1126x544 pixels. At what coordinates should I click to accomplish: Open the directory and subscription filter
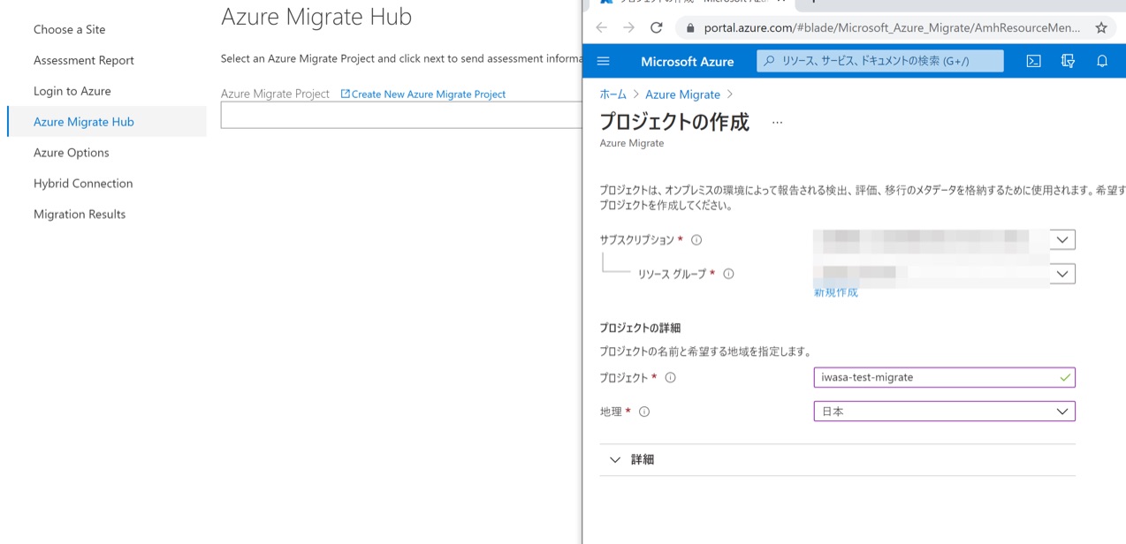coord(1068,61)
